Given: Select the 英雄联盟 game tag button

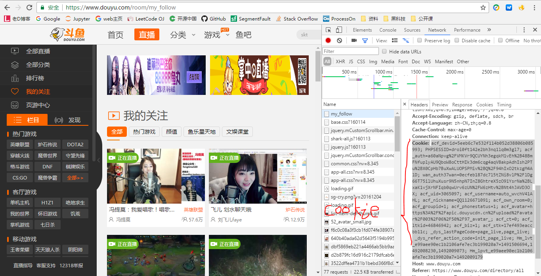Looking at the screenshot, I should pos(20,145).
